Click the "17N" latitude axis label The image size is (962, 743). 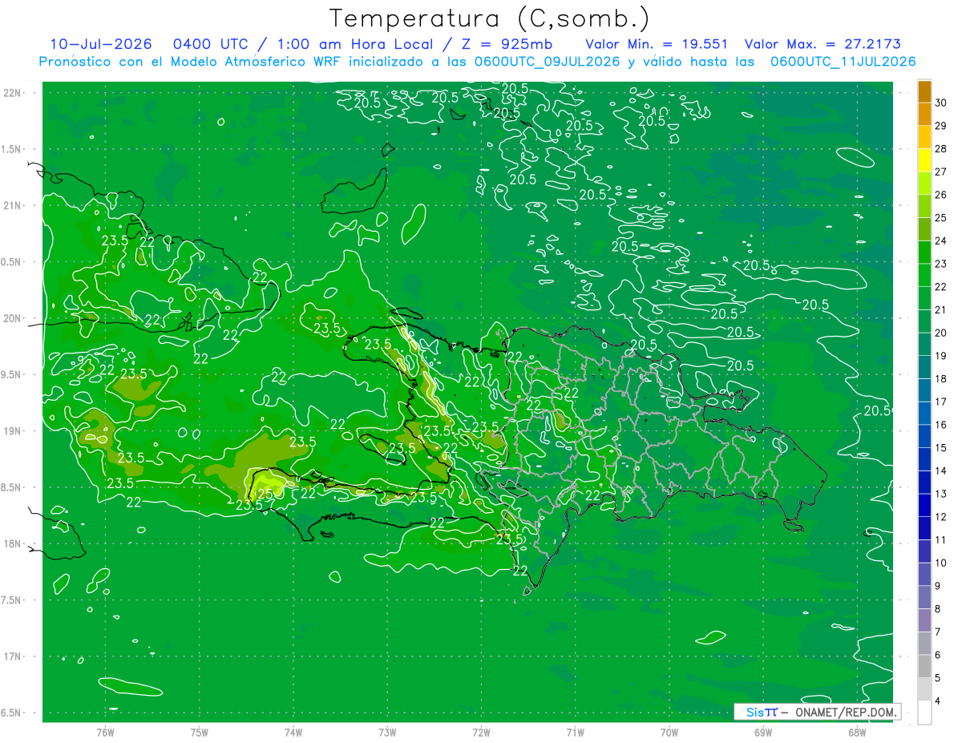(14, 656)
